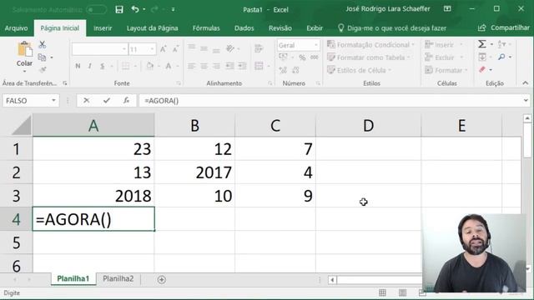Open Find & Select magnifier
Viewport: 534px width, 300px height.
[x=501, y=57]
